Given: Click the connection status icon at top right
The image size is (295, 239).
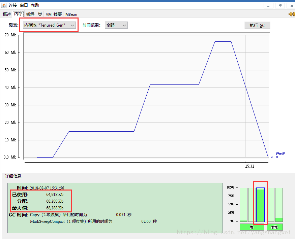Looking at the screenshot, I should 291,14.
